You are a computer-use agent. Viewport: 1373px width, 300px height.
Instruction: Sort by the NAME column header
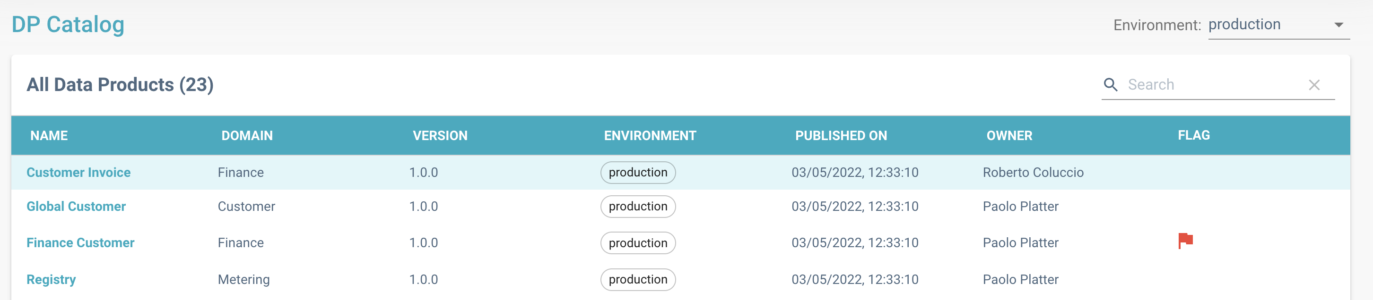click(49, 136)
